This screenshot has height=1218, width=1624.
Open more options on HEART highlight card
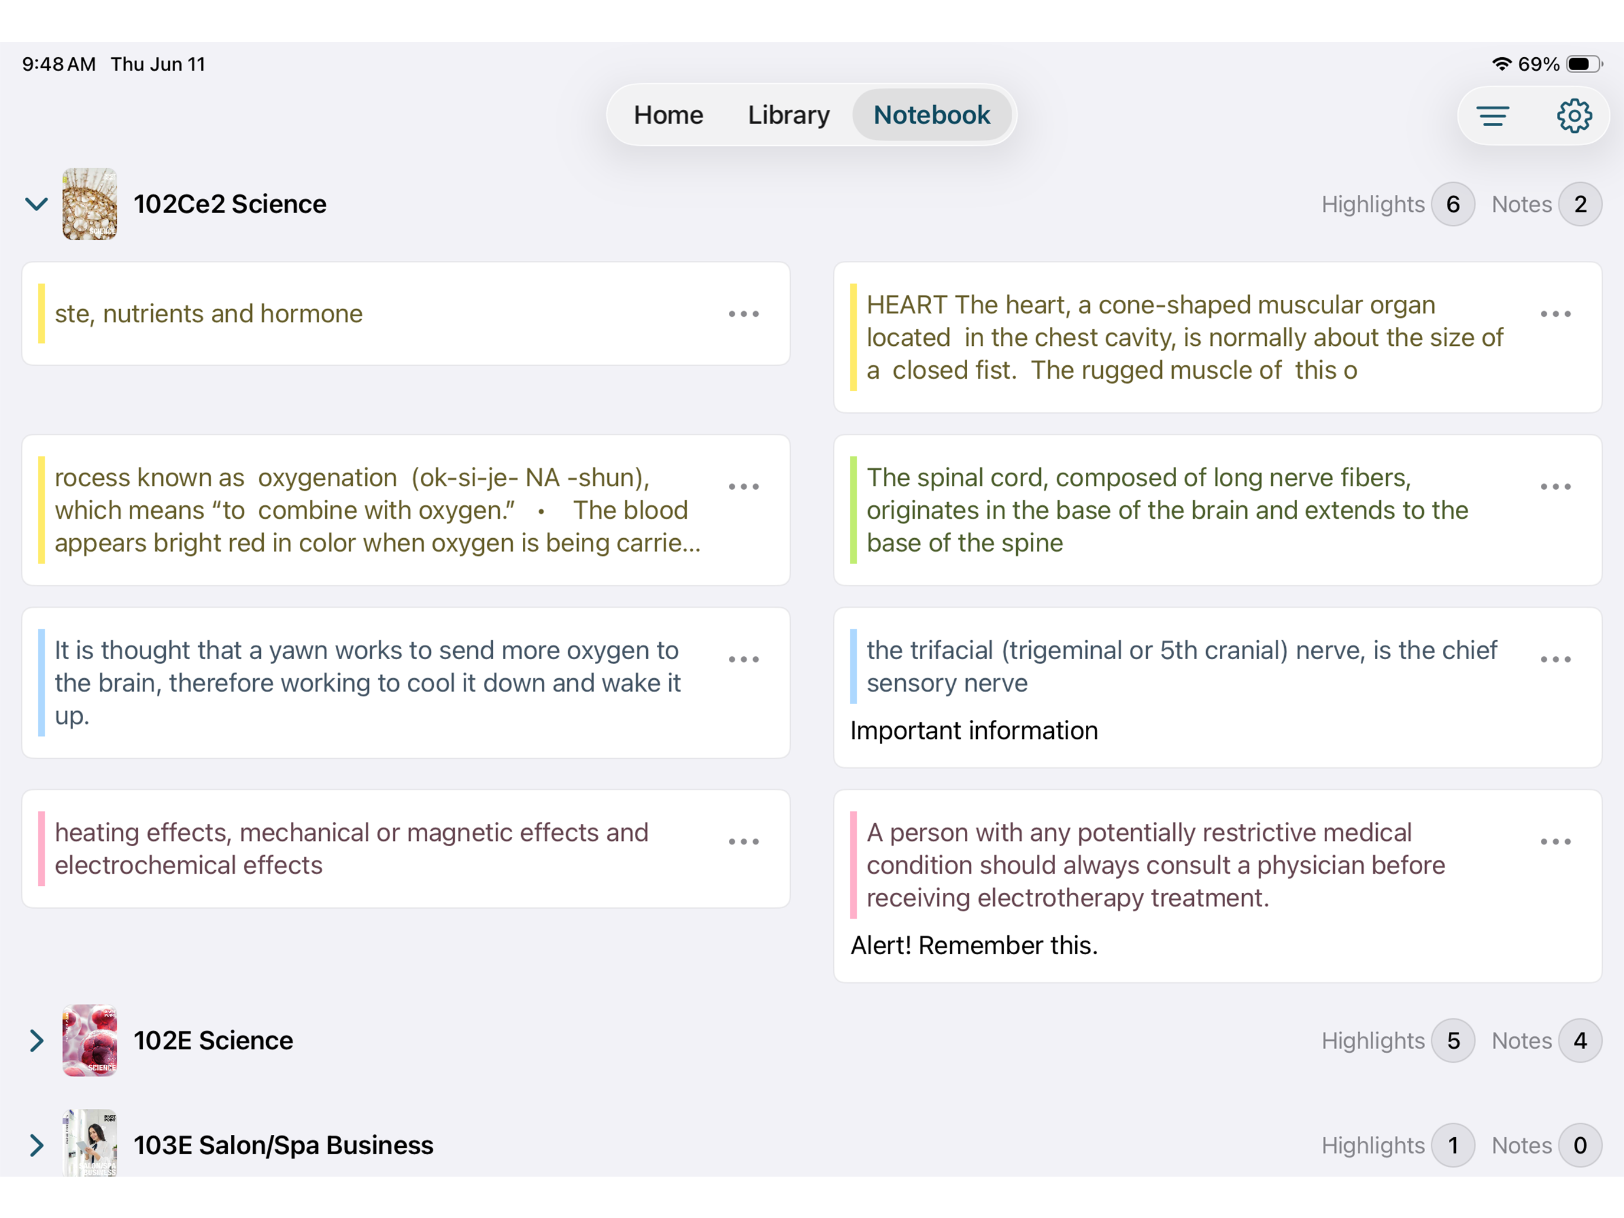1556,314
